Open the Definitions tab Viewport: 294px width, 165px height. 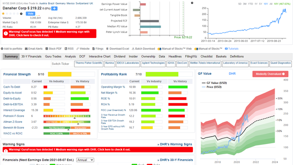click(237, 56)
